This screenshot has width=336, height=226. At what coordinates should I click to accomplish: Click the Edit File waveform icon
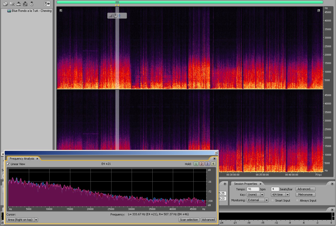[19, 4]
